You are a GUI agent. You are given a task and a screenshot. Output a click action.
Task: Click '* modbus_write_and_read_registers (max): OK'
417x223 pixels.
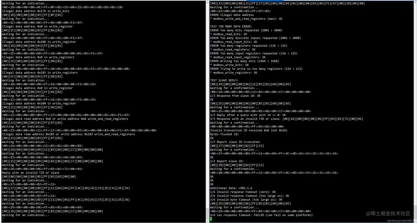click(x=246, y=19)
